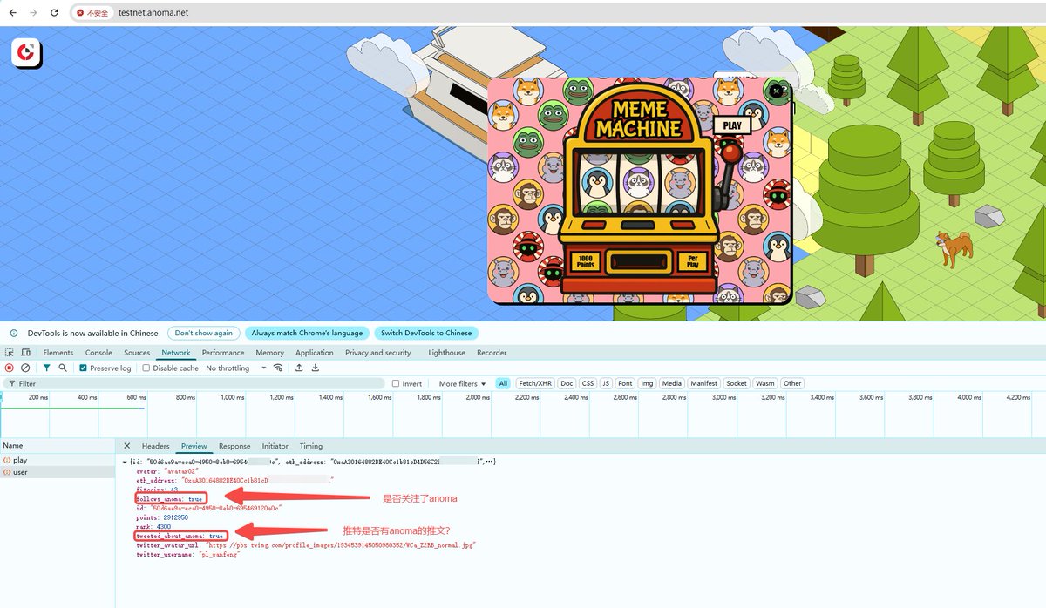Switch to the Memory tab
The height and width of the screenshot is (608, 1046).
tap(270, 353)
